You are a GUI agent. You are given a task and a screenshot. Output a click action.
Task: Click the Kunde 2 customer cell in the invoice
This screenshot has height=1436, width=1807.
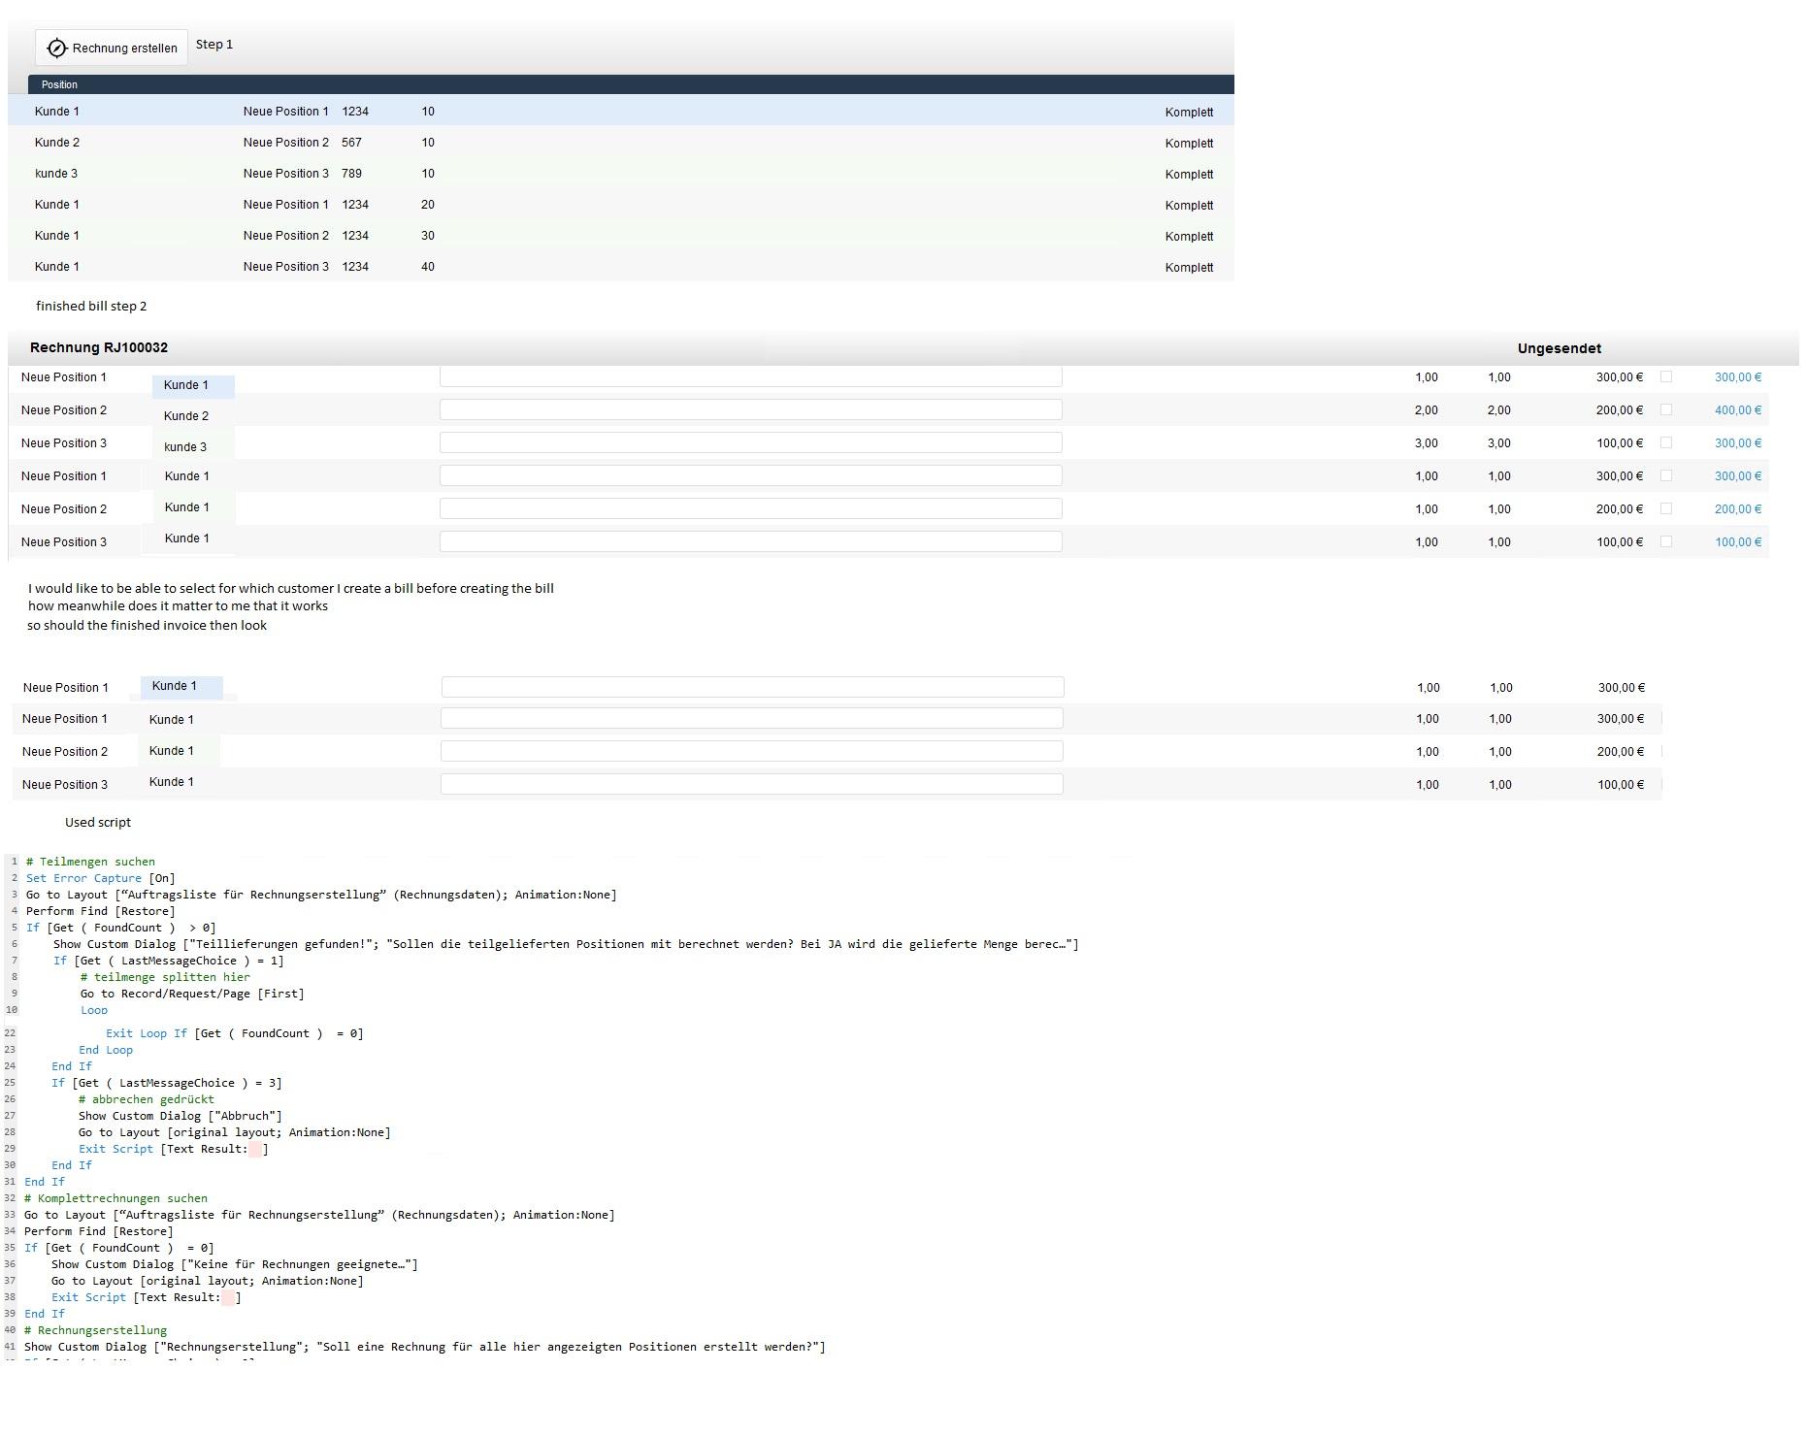(x=186, y=416)
